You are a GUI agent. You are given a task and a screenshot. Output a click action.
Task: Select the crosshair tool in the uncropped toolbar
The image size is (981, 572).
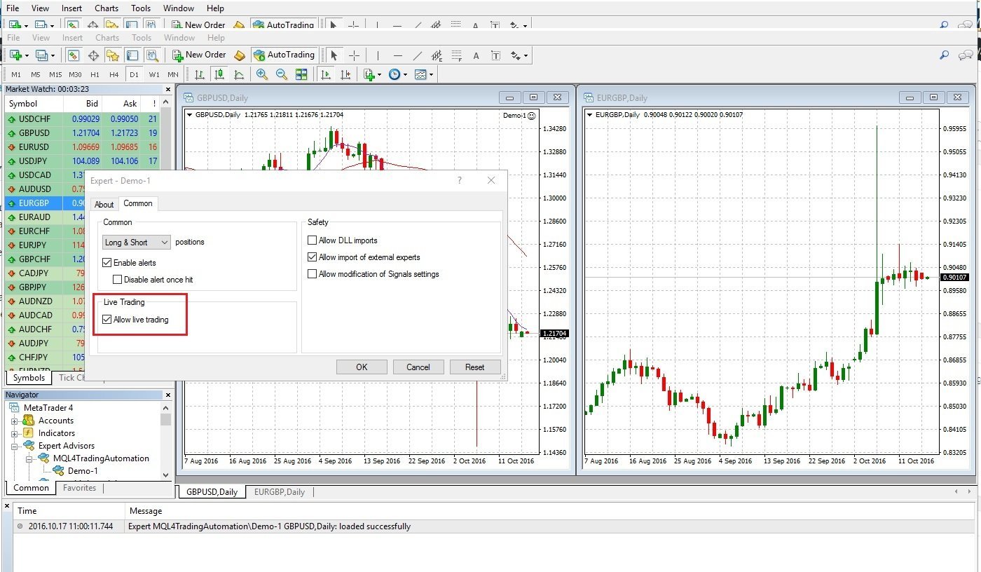tap(355, 55)
